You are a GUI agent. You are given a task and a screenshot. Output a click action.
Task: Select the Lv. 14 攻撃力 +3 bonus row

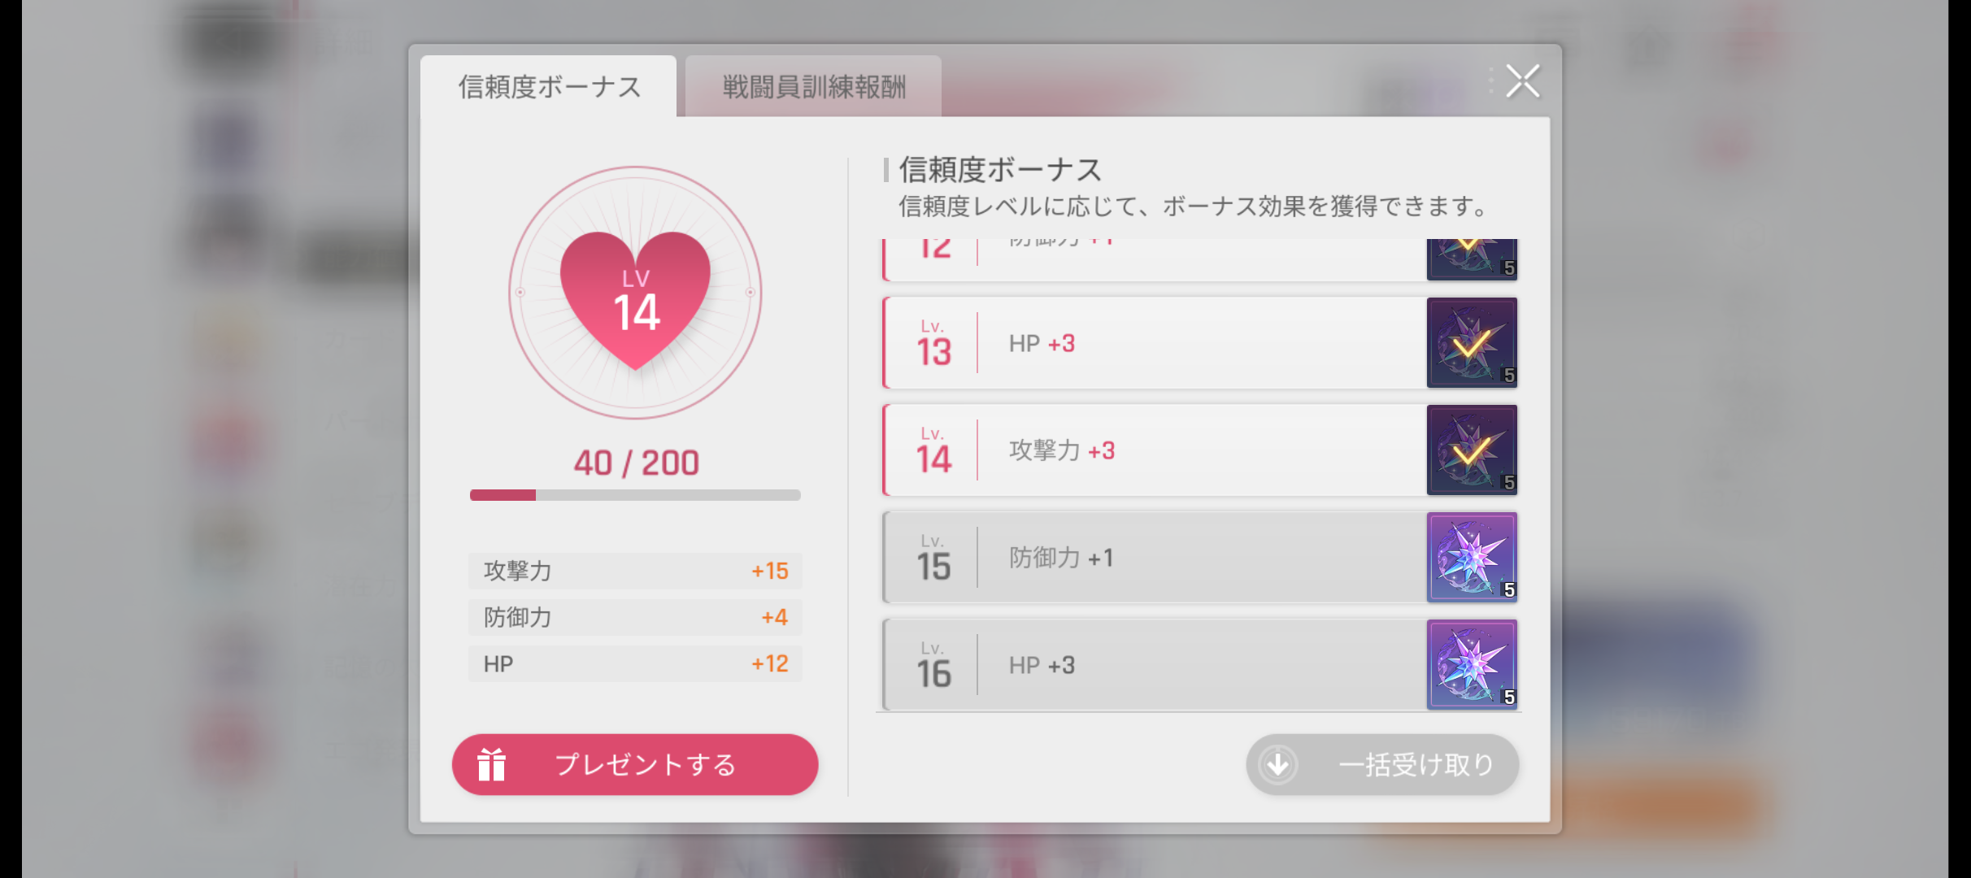(x=1155, y=450)
